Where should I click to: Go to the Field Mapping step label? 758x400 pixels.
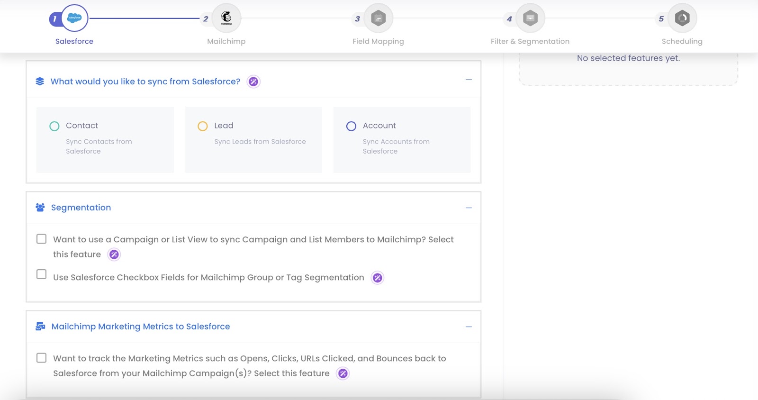[378, 41]
